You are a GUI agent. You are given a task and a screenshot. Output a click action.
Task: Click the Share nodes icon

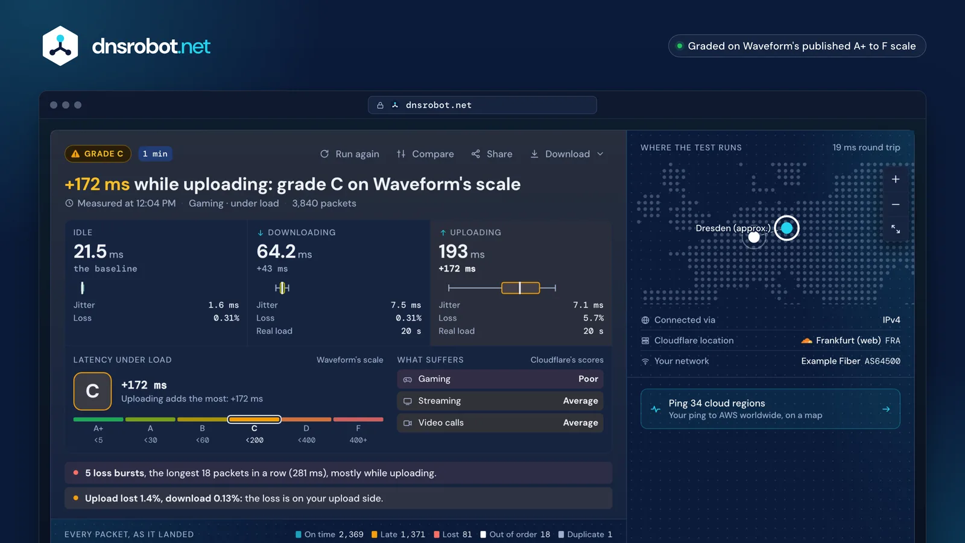[x=476, y=154]
